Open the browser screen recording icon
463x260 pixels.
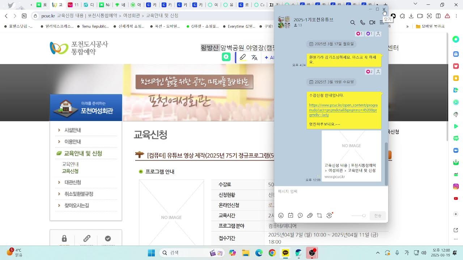point(420,16)
